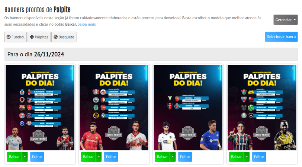
Task: Download the first banner with Baixar
Action: (15, 157)
